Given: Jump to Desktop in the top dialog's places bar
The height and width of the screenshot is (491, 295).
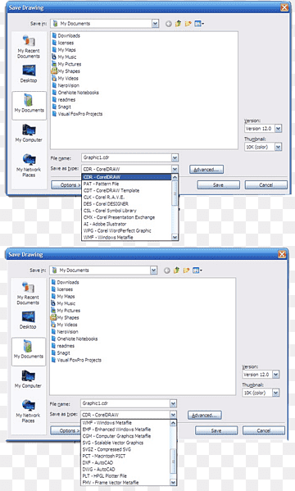Looking at the screenshot, I should [x=29, y=74].
